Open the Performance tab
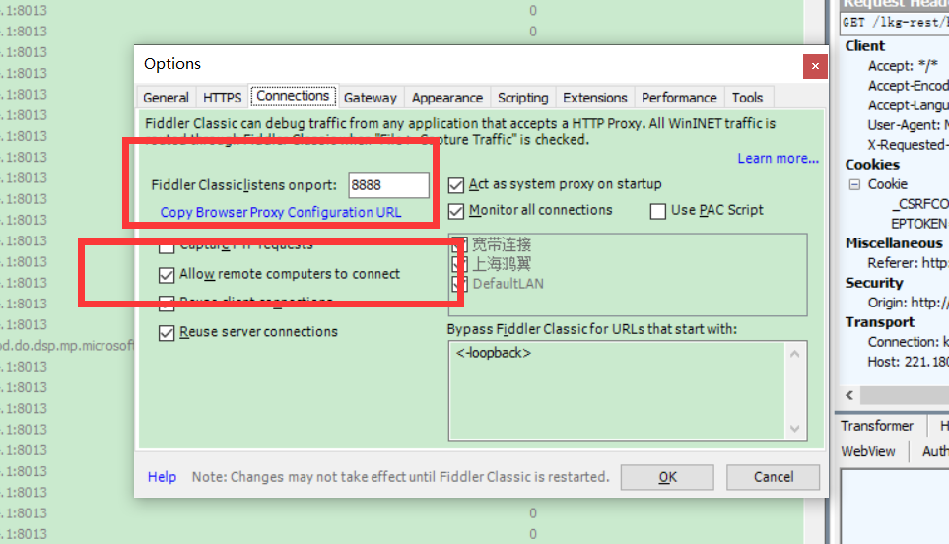Screen dimensions: 949x544 point(679,98)
